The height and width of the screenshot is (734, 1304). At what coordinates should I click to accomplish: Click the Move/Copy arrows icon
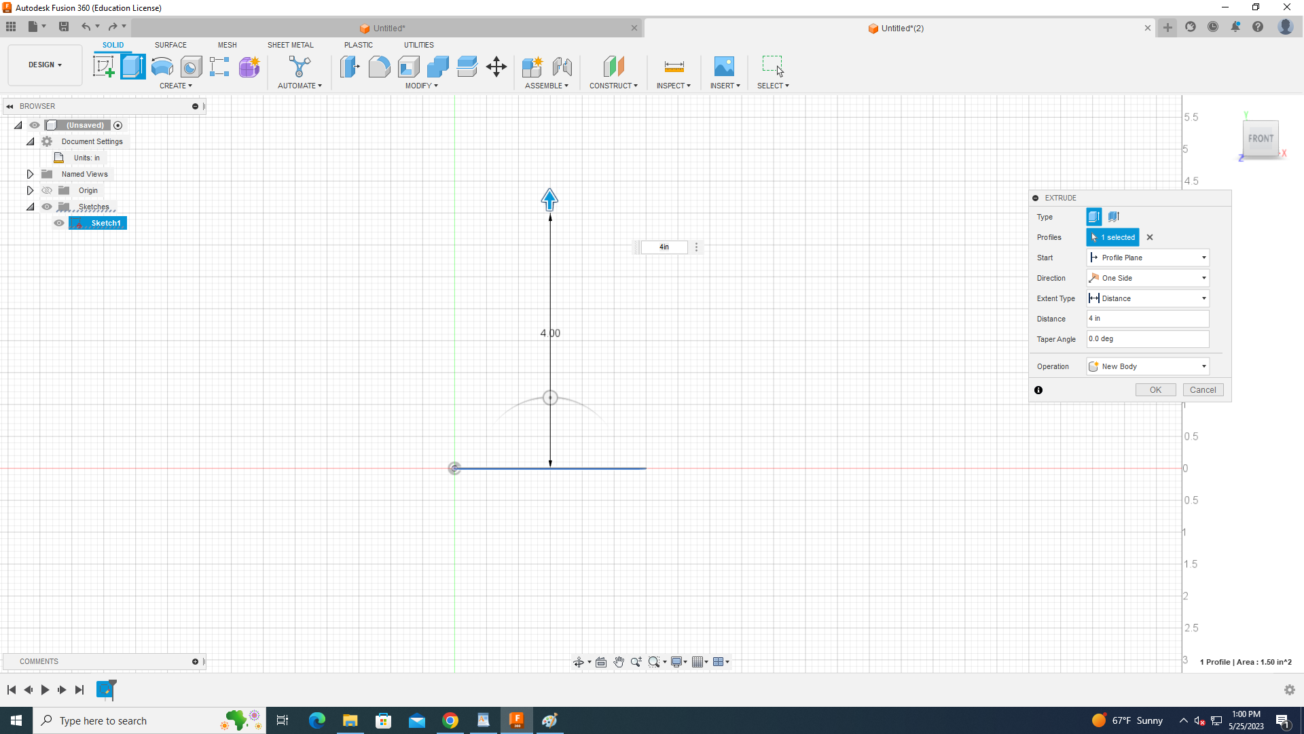click(x=496, y=67)
